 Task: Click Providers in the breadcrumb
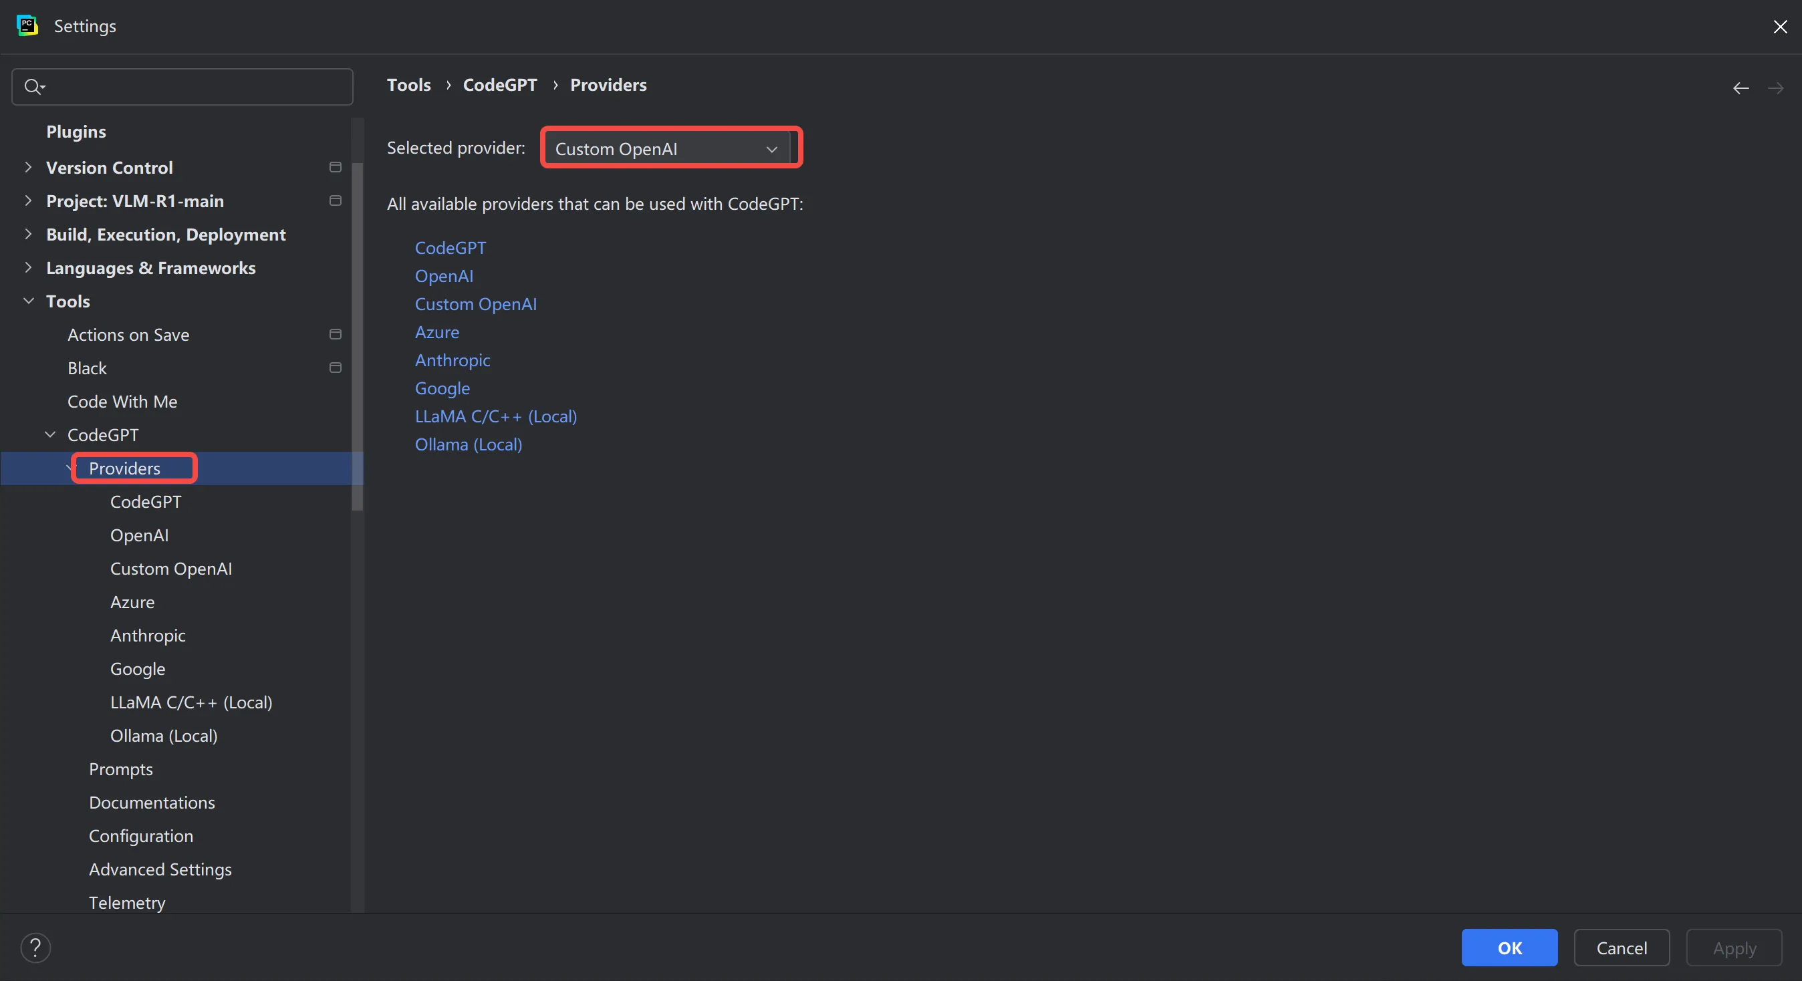[608, 85]
